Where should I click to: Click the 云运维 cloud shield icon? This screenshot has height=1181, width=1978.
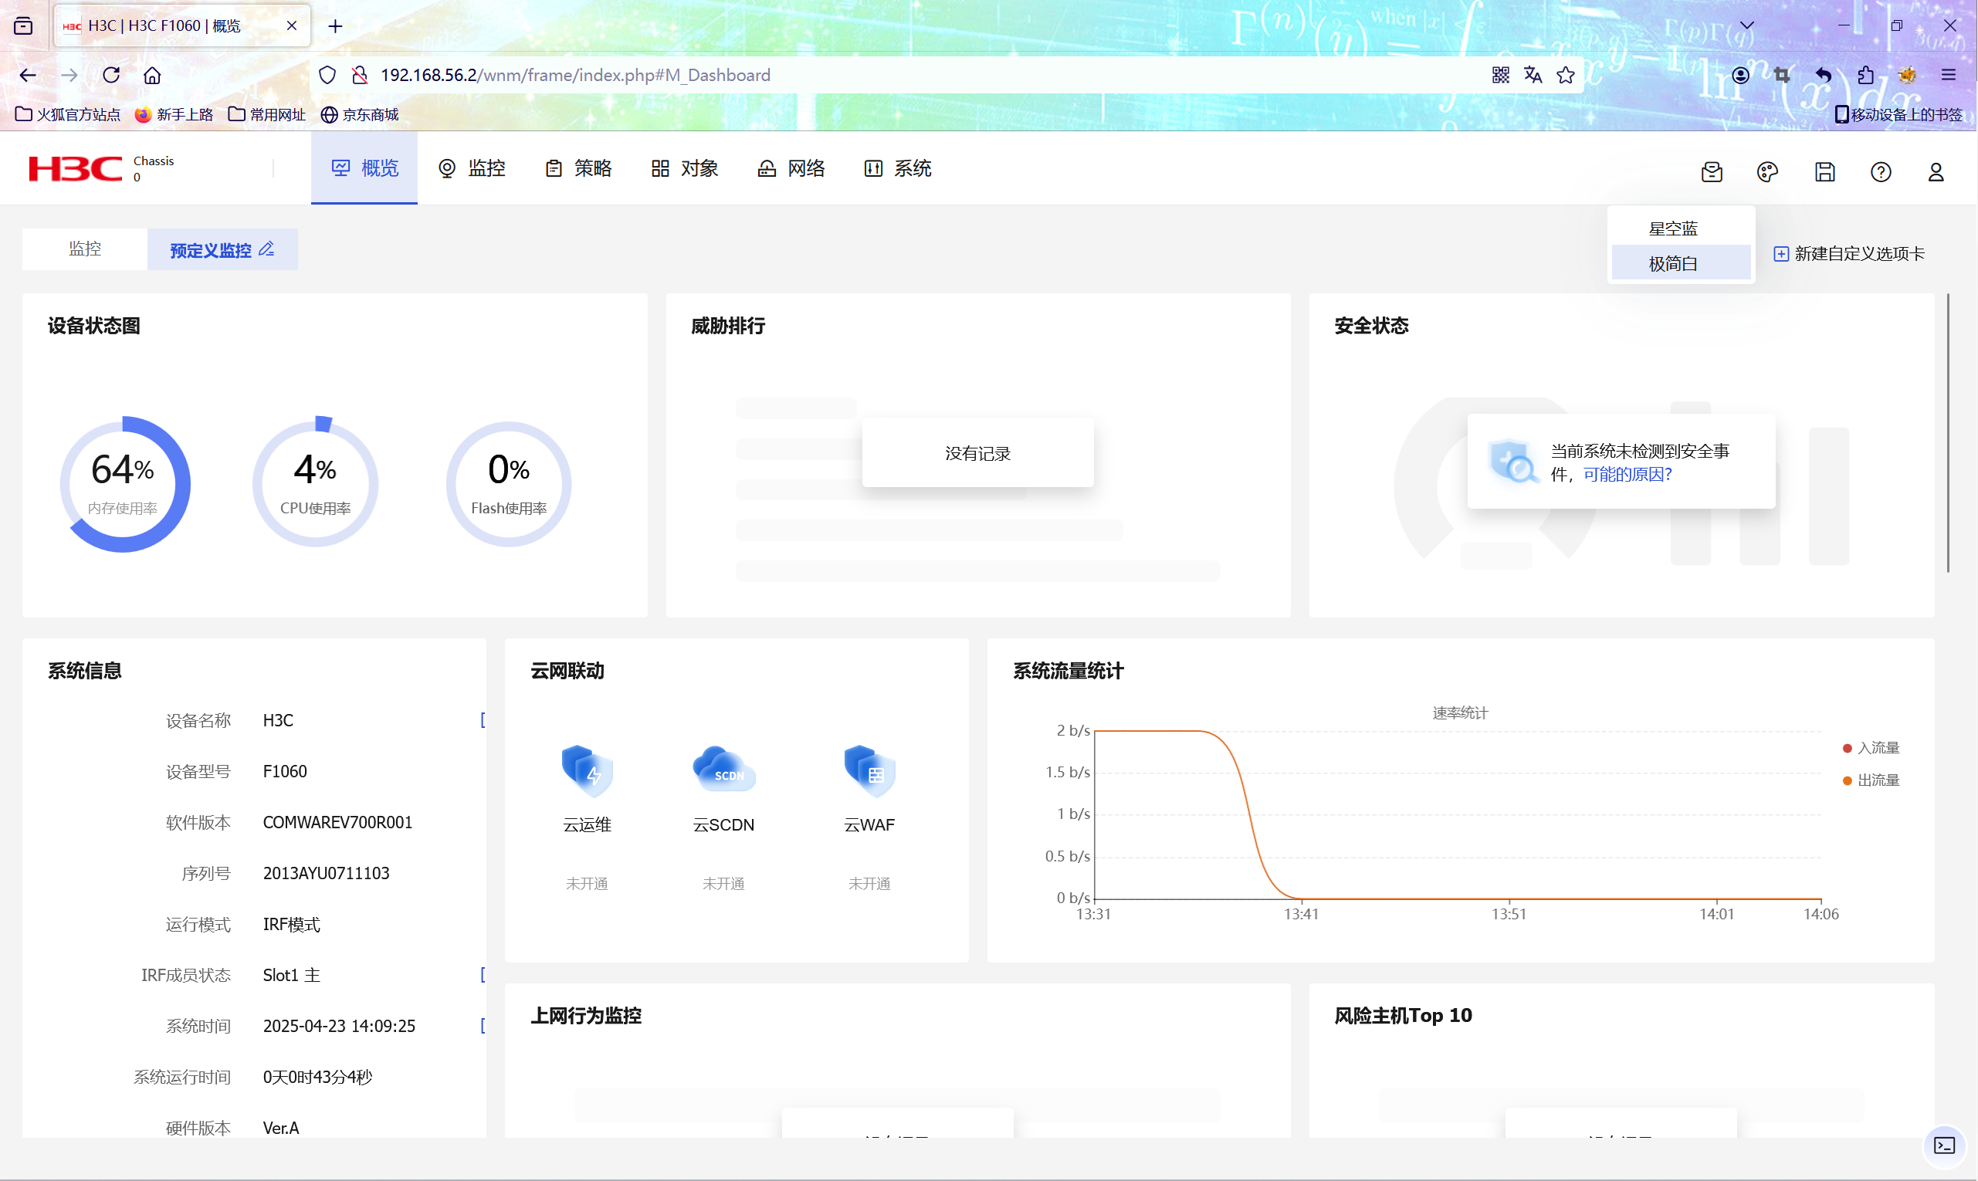coord(587,770)
